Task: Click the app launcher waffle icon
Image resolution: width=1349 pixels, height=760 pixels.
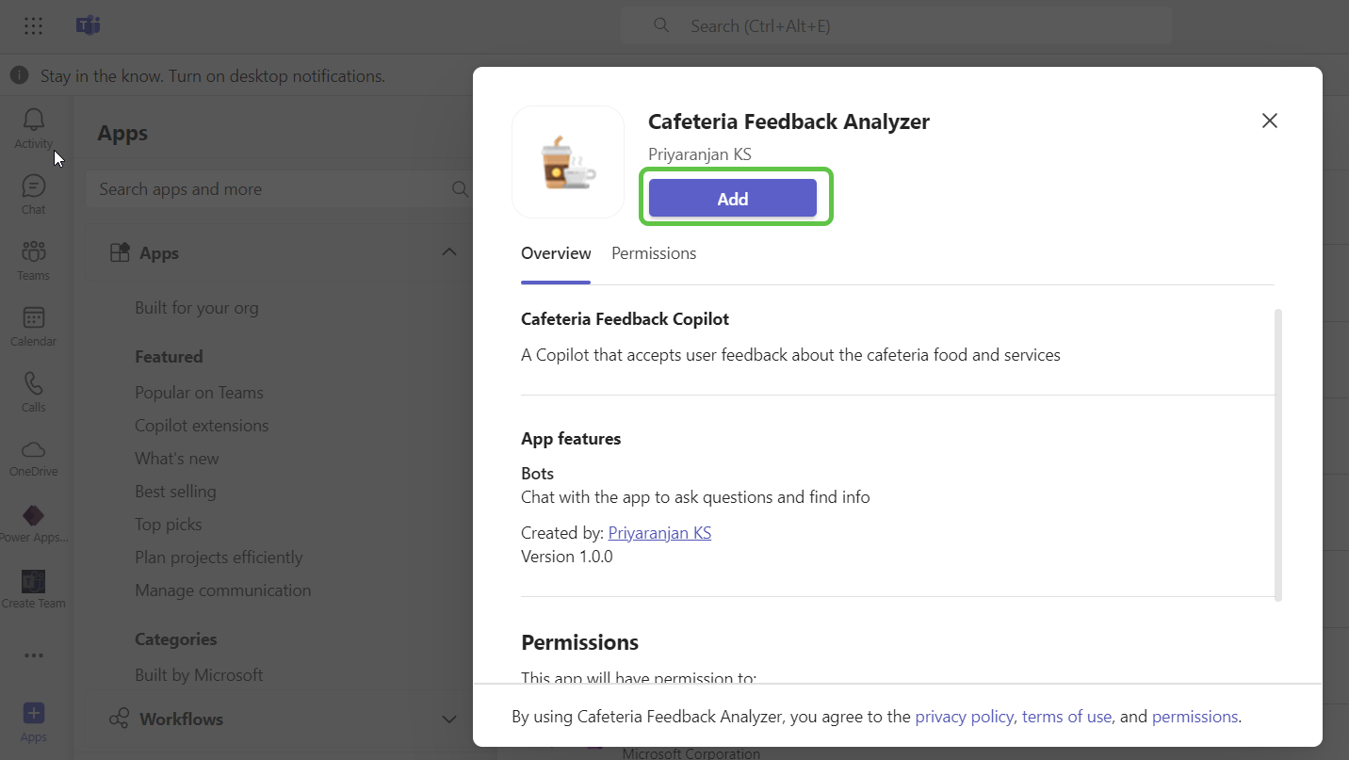Action: point(33,26)
